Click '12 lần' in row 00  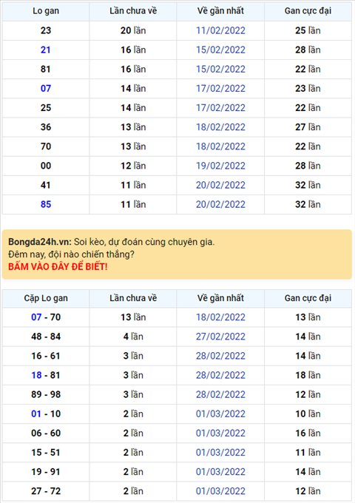[133, 166]
